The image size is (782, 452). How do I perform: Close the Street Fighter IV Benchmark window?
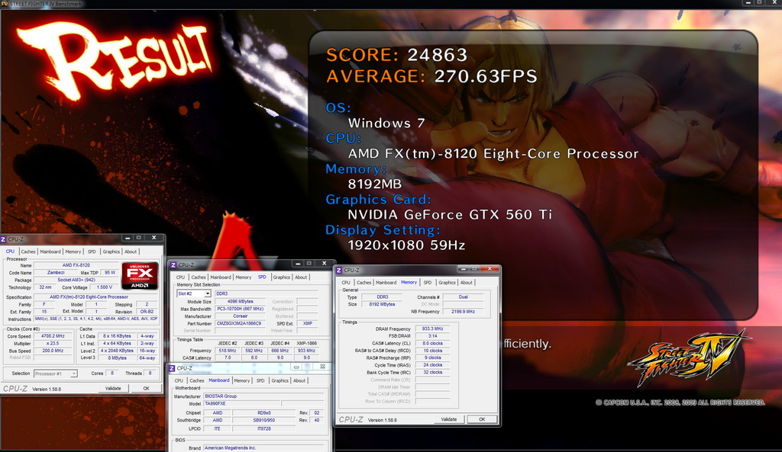(774, 2)
